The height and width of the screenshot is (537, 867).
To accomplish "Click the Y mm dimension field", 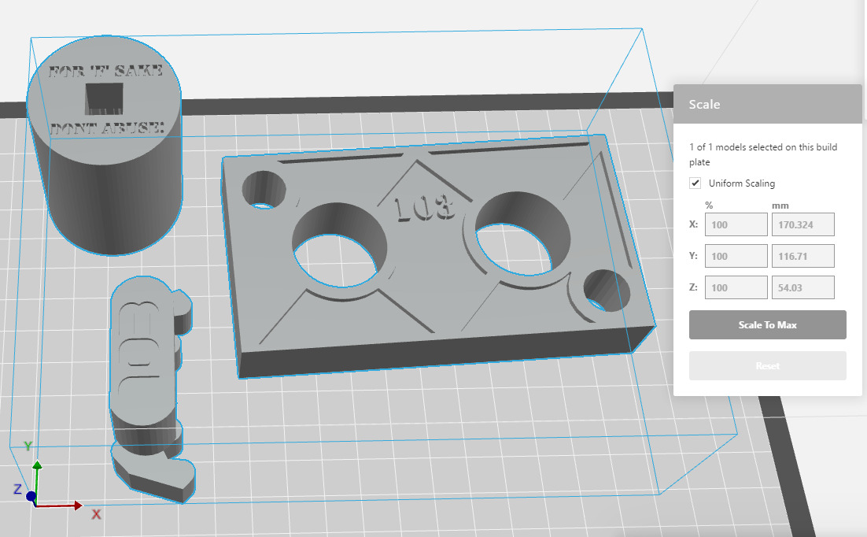I will (802, 257).
